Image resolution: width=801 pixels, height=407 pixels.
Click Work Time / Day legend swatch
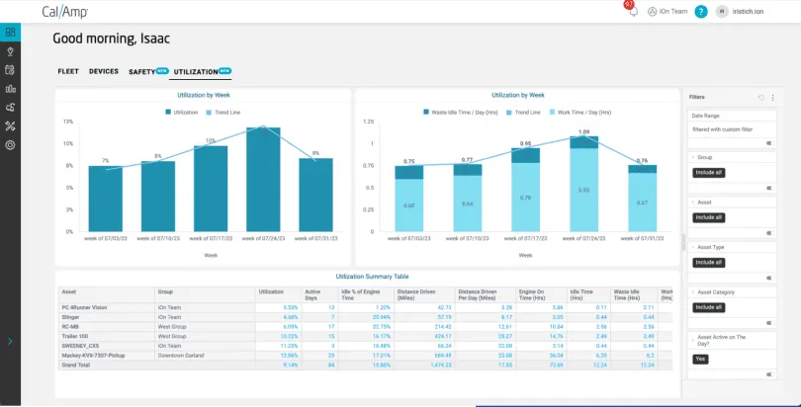[x=552, y=113]
